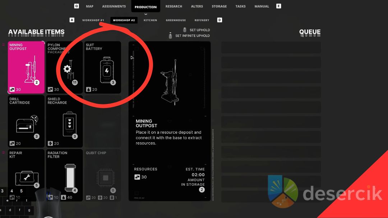Screen dimensions: 388x218
Task: Select the Pylon Components package card
Action: pyautogui.click(x=64, y=67)
